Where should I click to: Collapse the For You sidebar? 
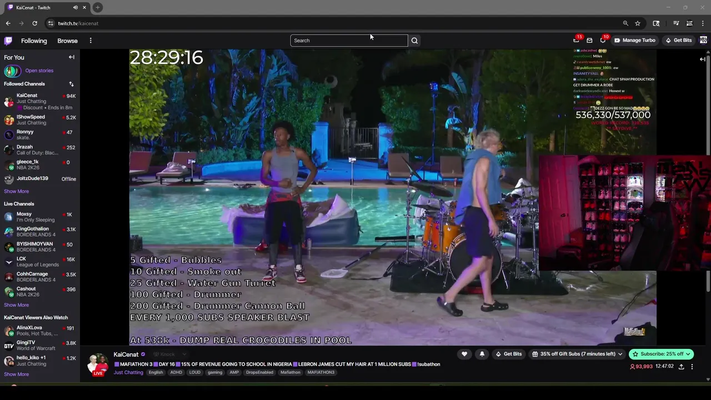[72, 57]
